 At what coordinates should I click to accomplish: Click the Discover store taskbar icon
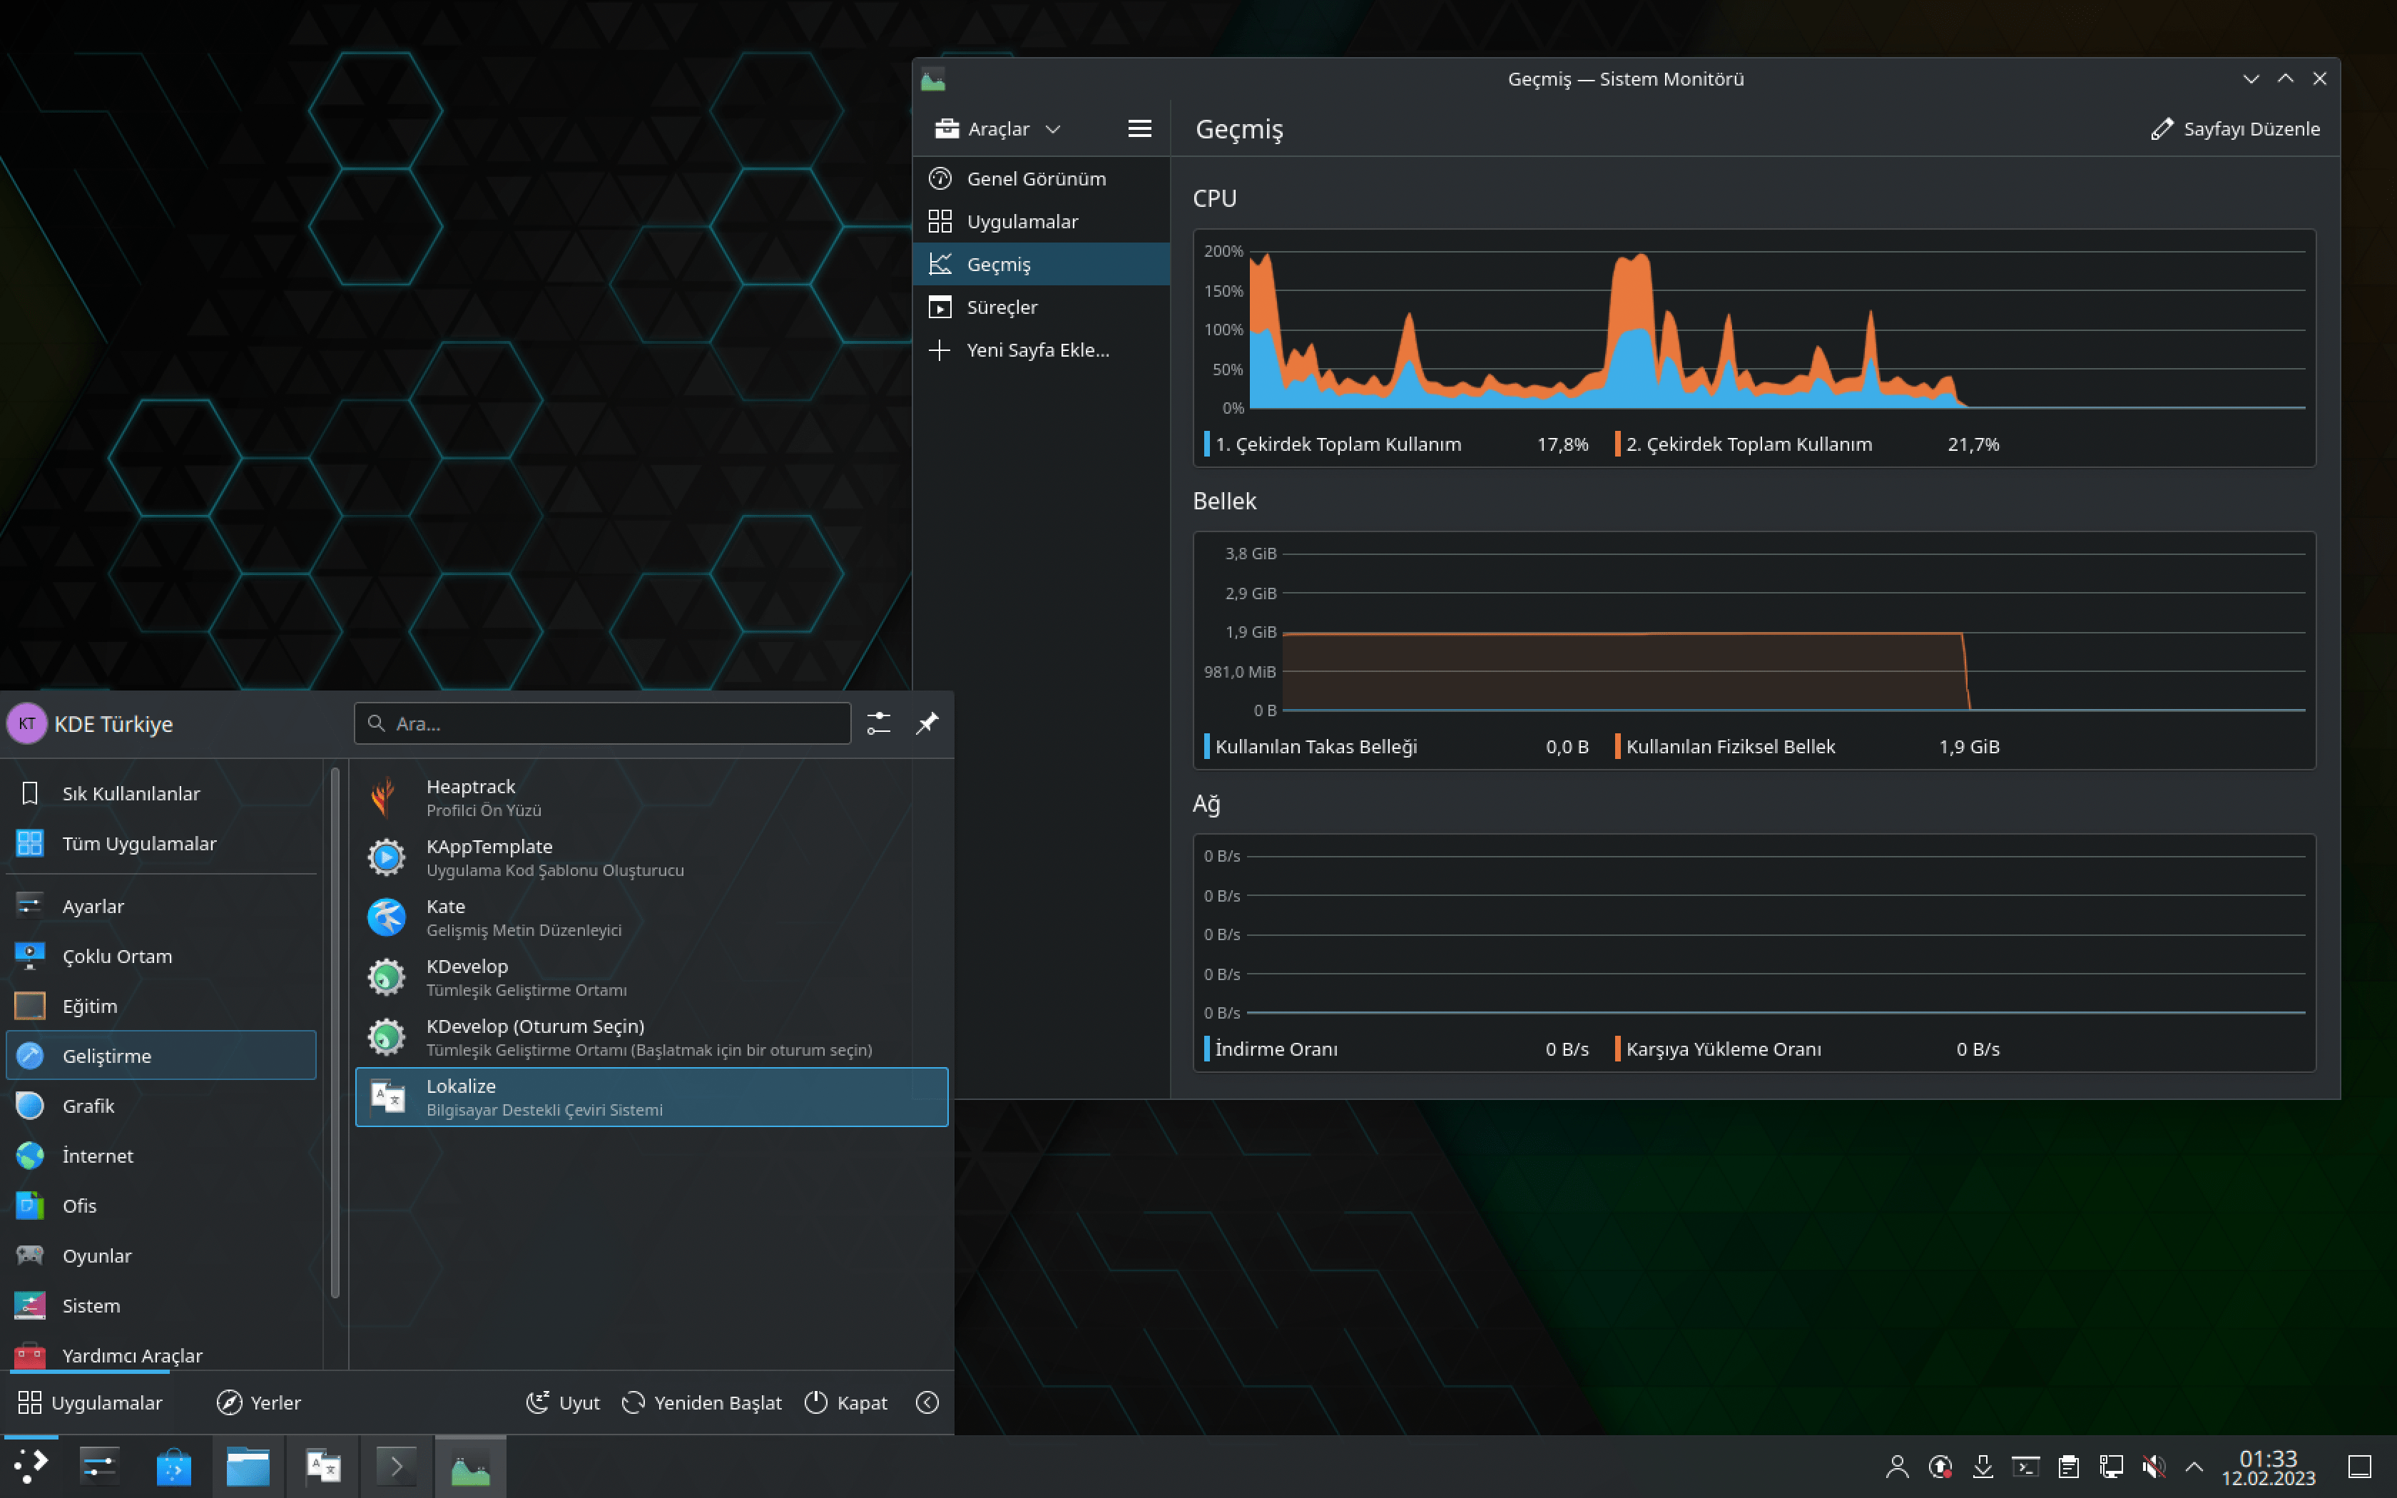coord(173,1467)
